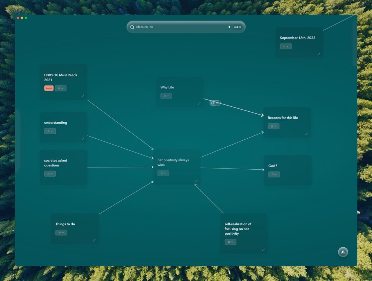Screen dimensions: 372x281
Task: Click the app logo in the bottom-right corner
Action: tap(343, 252)
